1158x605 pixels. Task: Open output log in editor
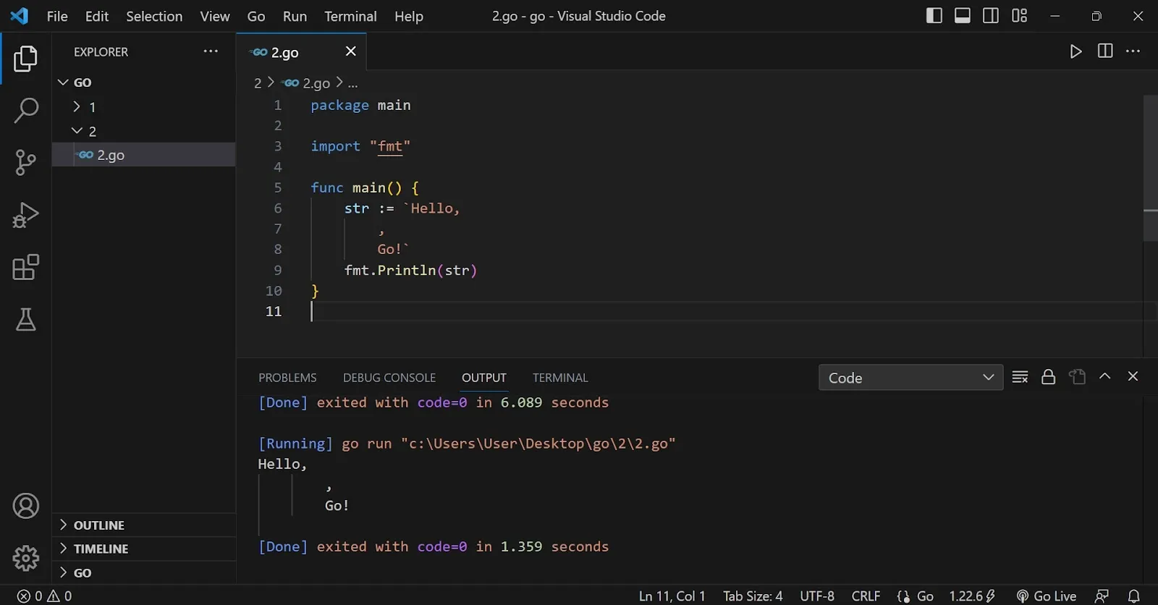pos(1077,377)
